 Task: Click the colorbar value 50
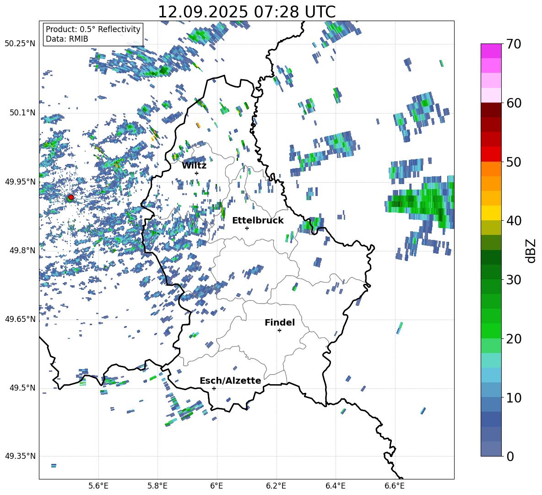(x=514, y=162)
